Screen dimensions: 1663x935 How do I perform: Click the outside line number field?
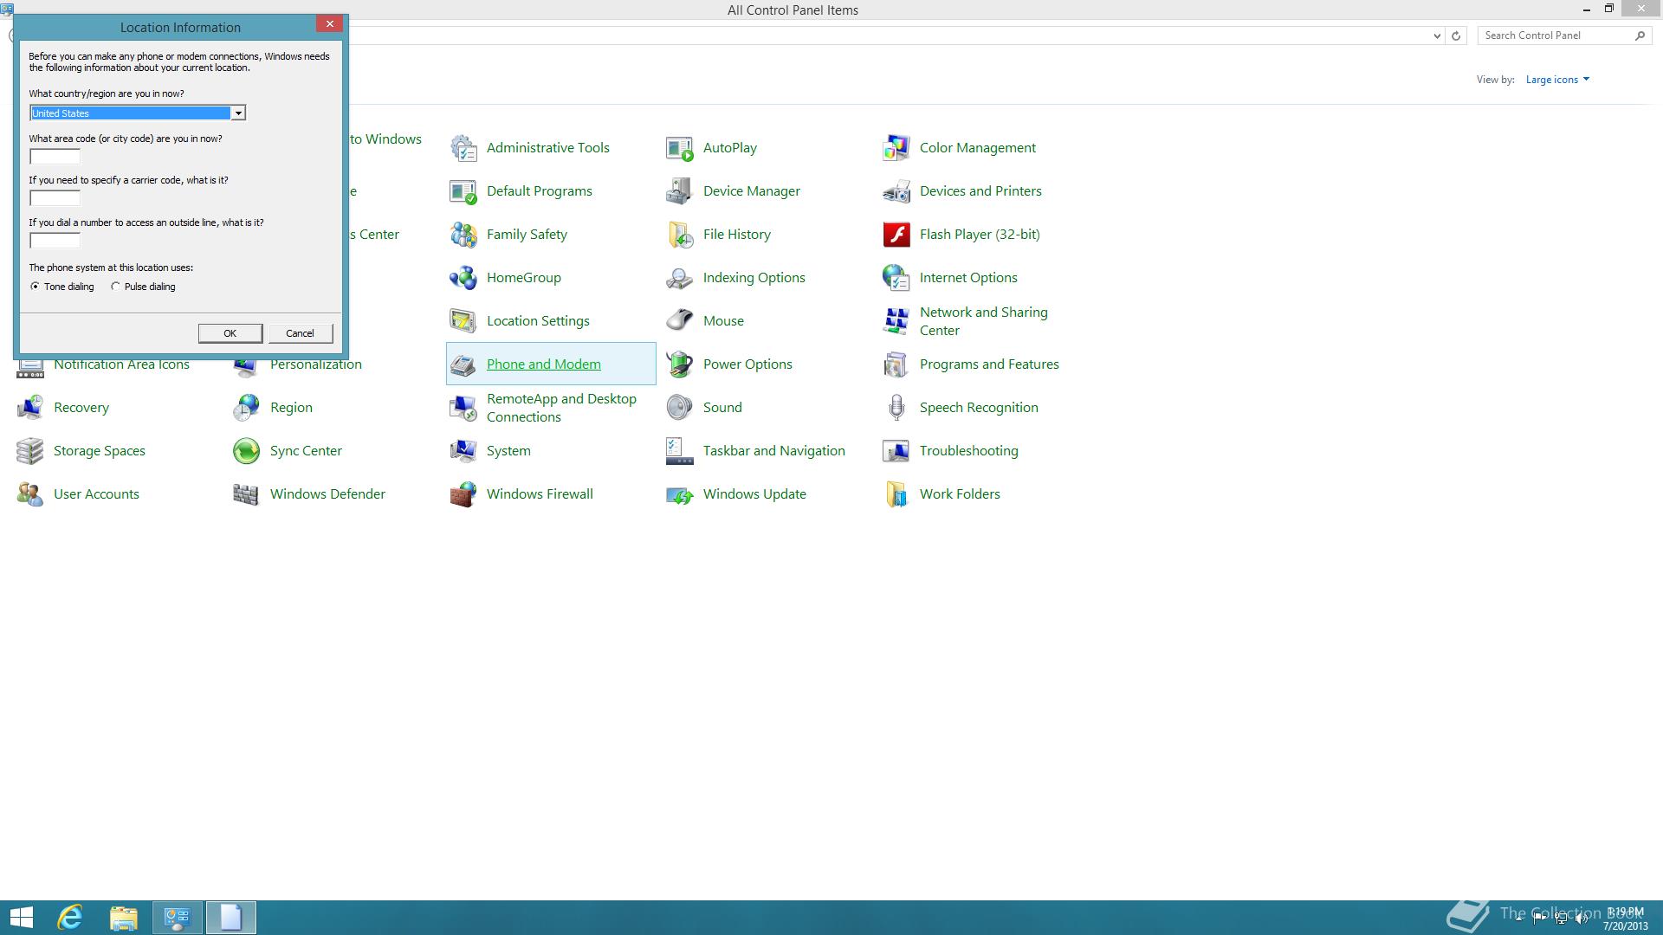[55, 241]
